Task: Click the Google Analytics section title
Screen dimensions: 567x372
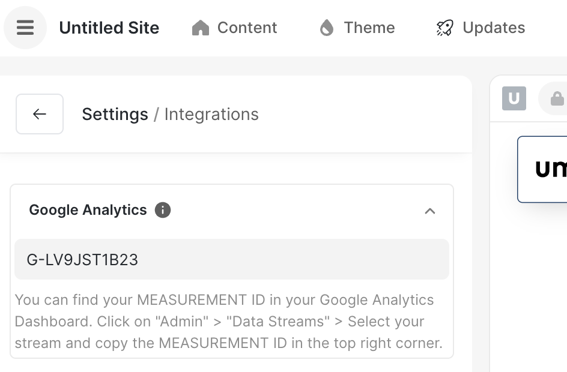Action: point(88,210)
